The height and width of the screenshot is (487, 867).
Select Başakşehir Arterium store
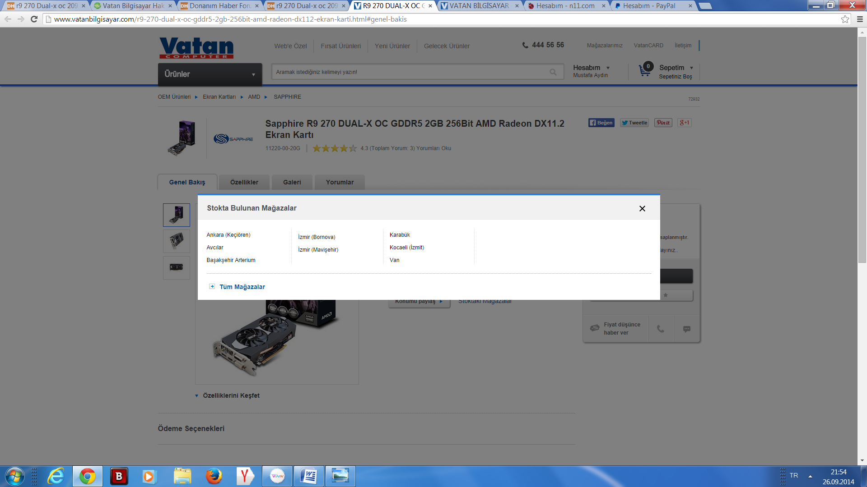(x=231, y=260)
